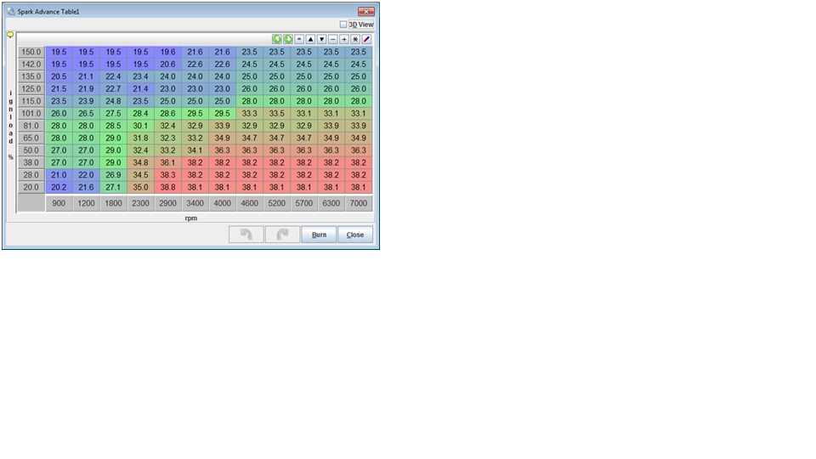Select the cell with value 28.4
The image size is (816, 459).
pyautogui.click(x=140, y=113)
